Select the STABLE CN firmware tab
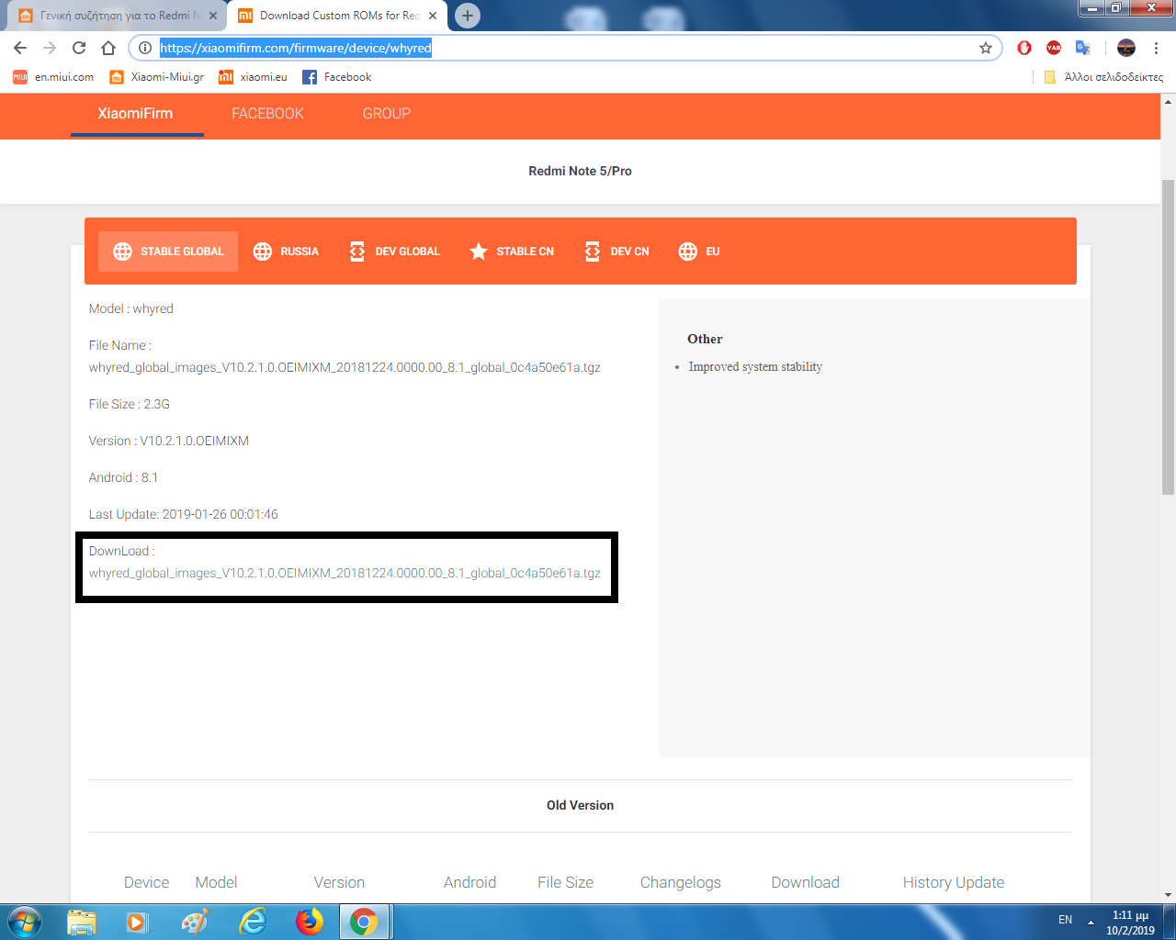Image resolution: width=1176 pixels, height=940 pixels. [x=512, y=252]
